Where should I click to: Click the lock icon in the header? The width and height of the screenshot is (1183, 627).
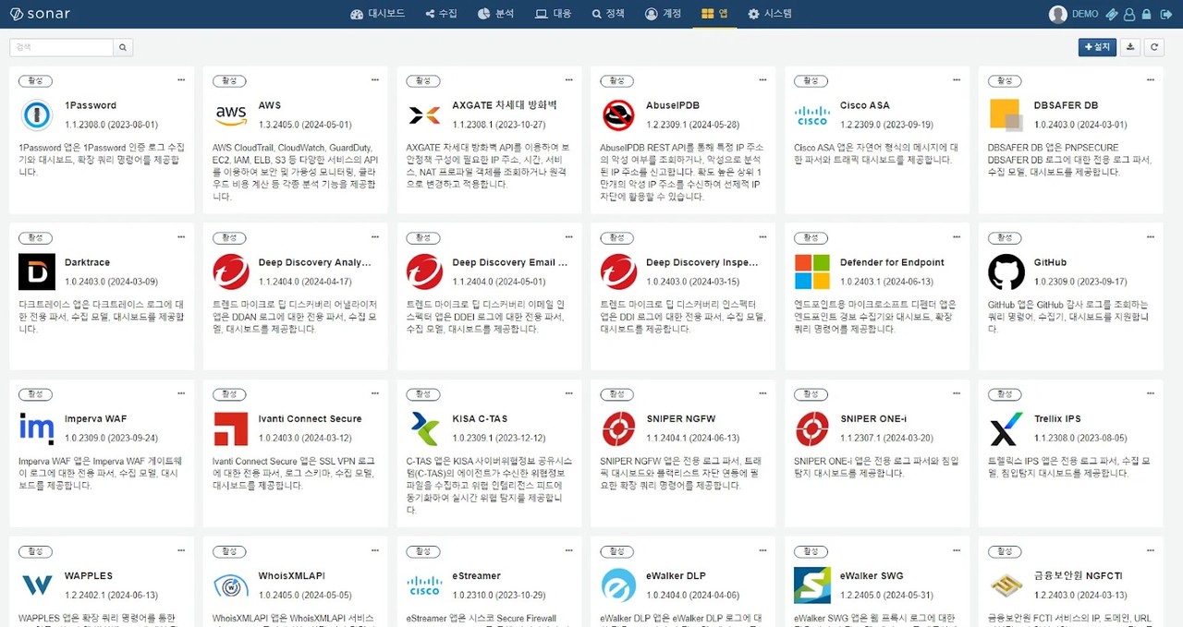(1146, 14)
